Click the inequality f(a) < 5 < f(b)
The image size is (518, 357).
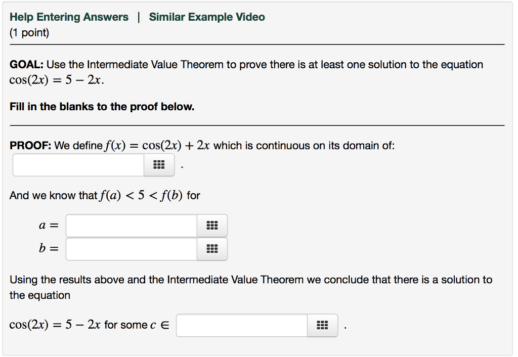141,196
